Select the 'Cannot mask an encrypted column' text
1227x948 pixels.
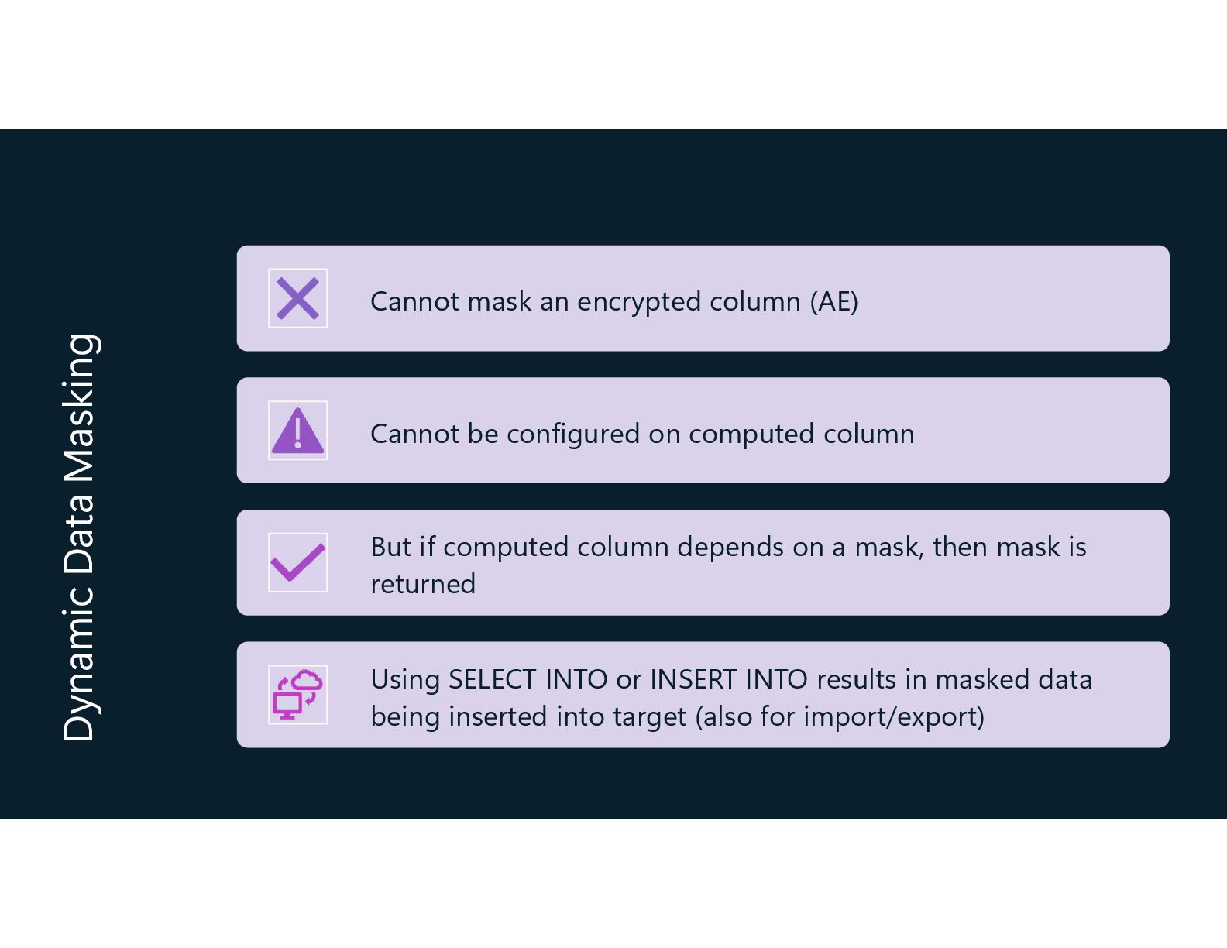coord(585,301)
